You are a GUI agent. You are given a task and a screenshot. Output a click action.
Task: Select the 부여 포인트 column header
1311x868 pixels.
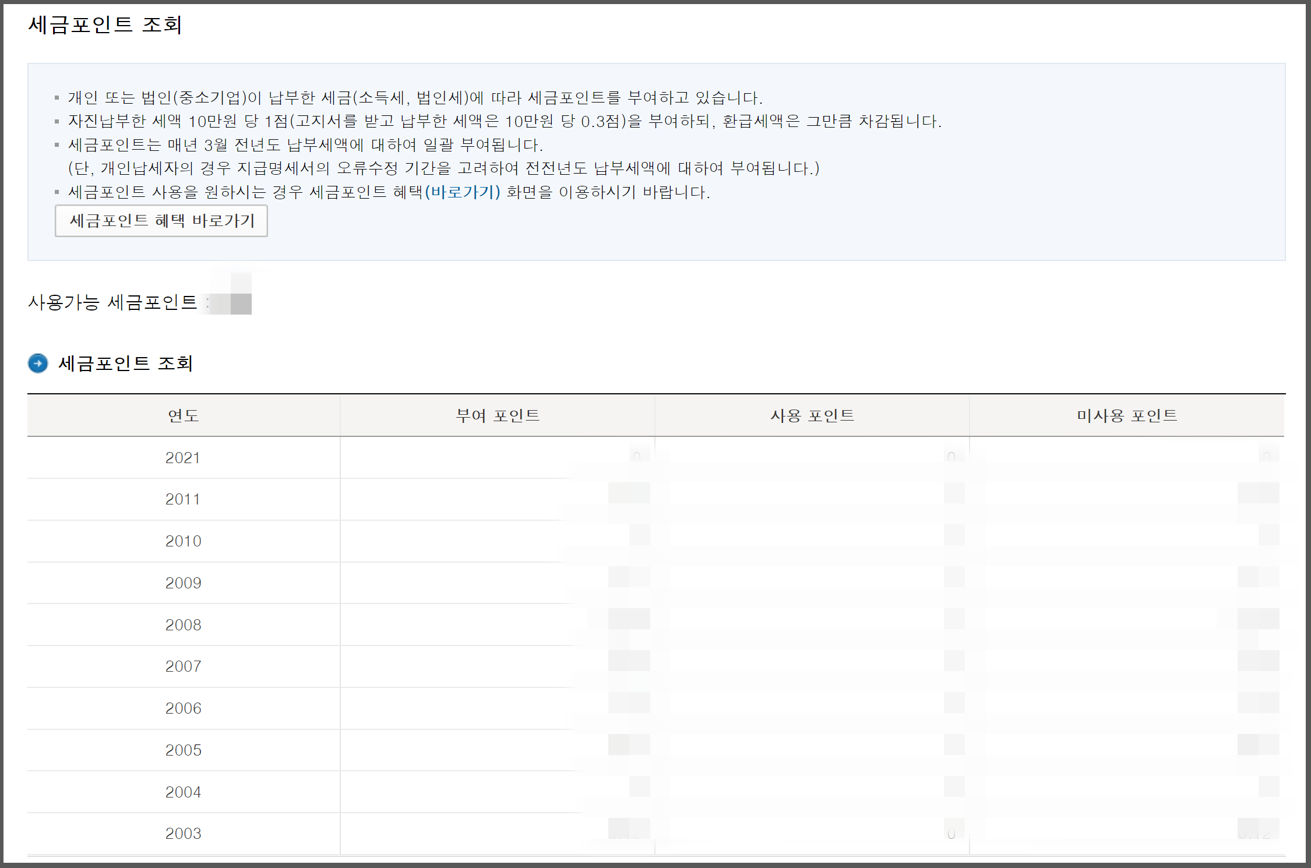[x=498, y=415]
